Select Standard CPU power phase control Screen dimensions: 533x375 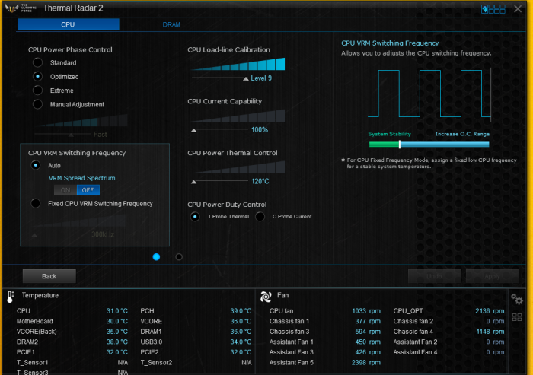(37, 62)
